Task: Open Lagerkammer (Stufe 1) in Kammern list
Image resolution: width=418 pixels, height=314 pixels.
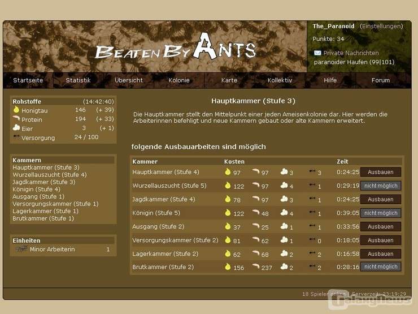Action: (45, 211)
